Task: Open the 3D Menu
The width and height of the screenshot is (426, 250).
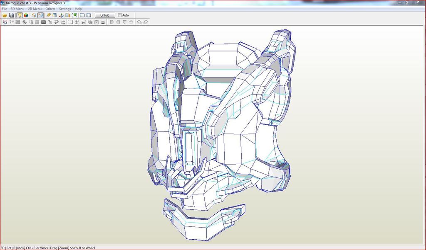Action: point(17,9)
